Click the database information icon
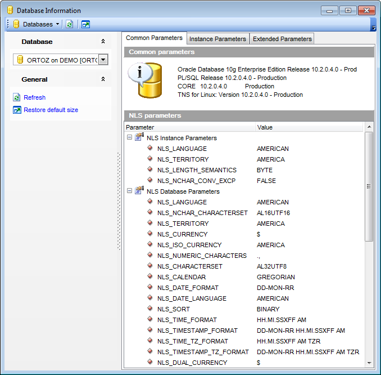The width and height of the screenshot is (381, 375). tap(145, 81)
